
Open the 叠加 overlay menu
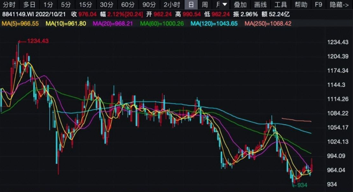[x=240, y=5]
